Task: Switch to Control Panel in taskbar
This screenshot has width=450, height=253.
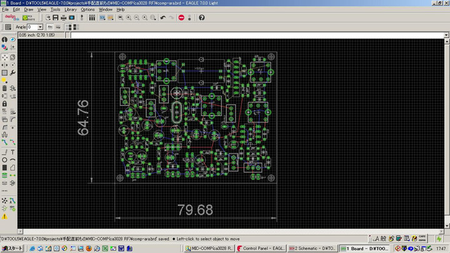Action: tap(261, 249)
